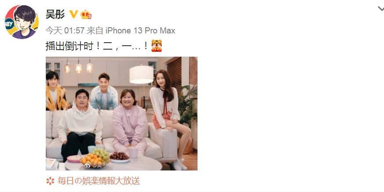Click the tiger emoji in post text

156,46
